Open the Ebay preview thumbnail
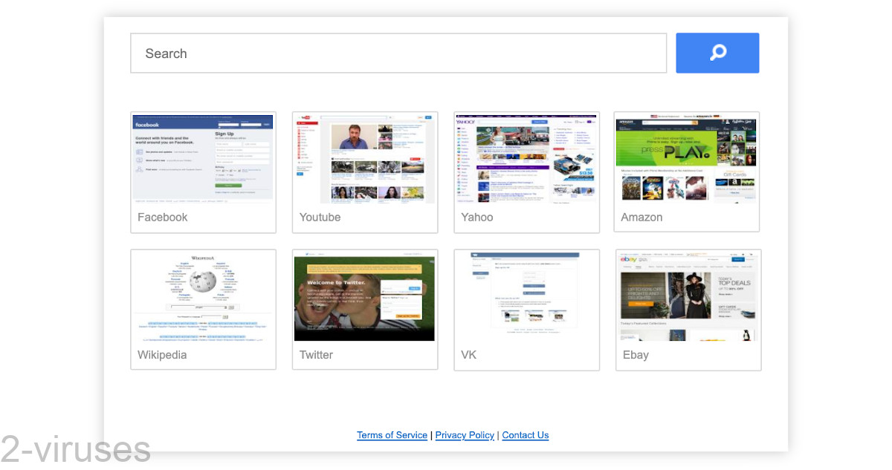 688,296
